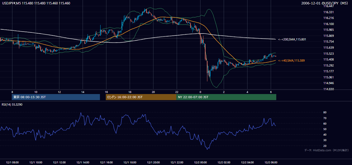Click hour label 10 under the price chart
352x165 pixels.
point(36,92)
